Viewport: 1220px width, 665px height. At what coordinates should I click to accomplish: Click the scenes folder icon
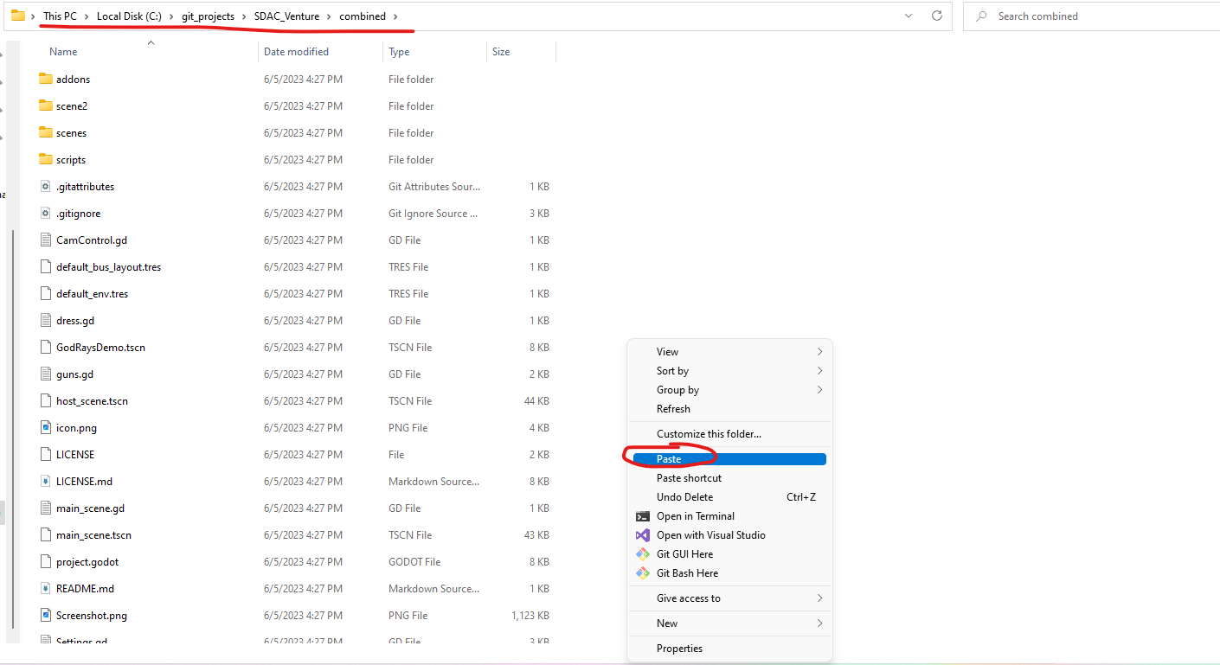point(46,132)
